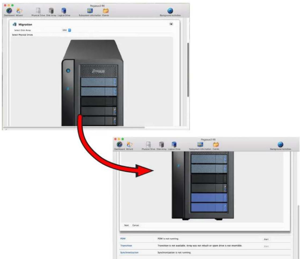Click the "Select Disk Array" label

tap(22, 30)
